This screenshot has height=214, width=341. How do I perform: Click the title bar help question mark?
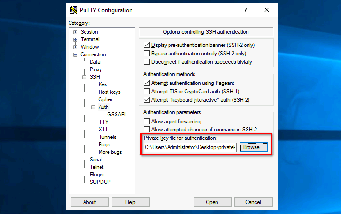click(245, 10)
